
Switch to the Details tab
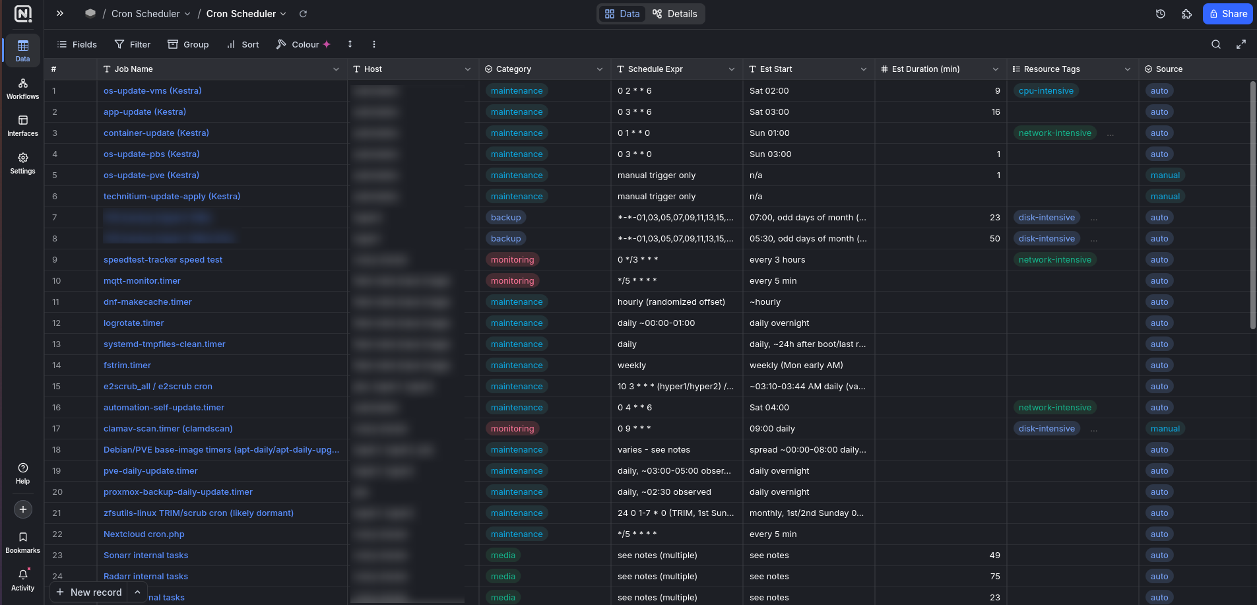(674, 14)
